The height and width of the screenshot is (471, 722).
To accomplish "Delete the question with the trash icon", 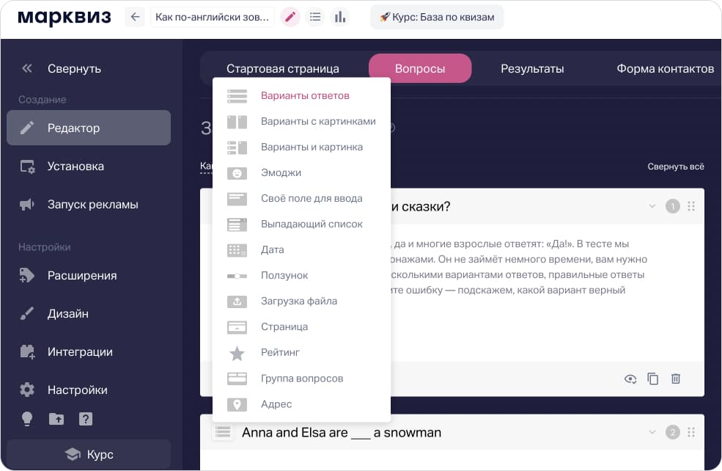I will (x=675, y=379).
